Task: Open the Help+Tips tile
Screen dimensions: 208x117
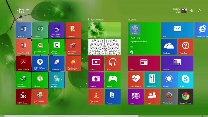Action: coord(186,47)
